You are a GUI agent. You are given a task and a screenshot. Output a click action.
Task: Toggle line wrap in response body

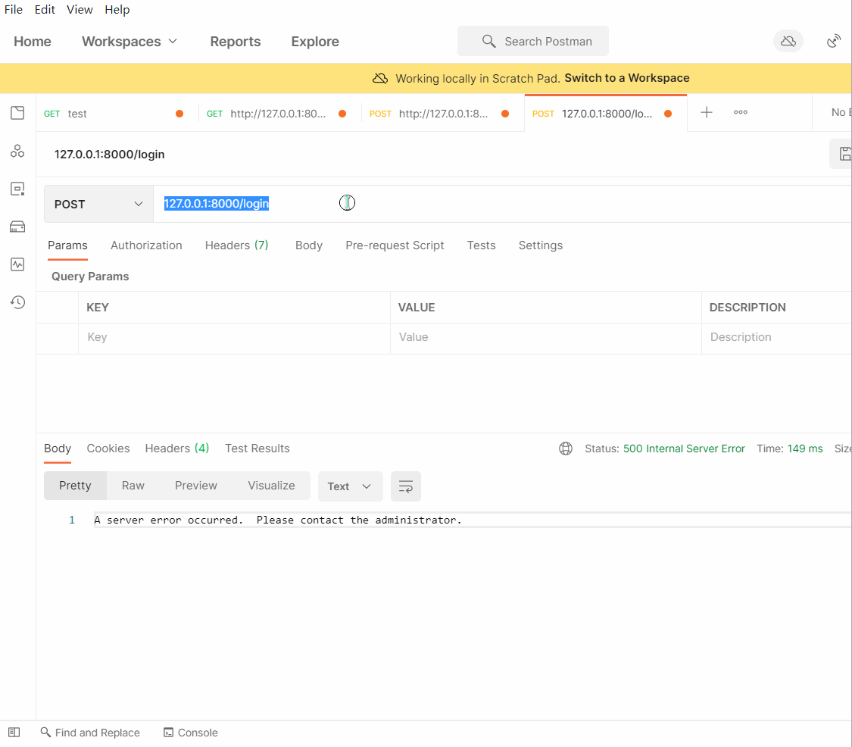(x=406, y=486)
